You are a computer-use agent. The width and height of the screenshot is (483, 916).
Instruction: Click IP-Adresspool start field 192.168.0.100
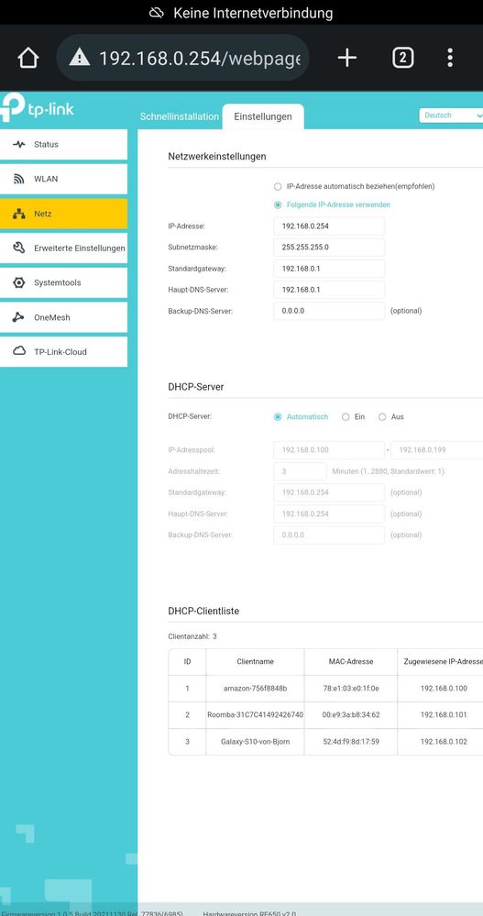tap(329, 450)
